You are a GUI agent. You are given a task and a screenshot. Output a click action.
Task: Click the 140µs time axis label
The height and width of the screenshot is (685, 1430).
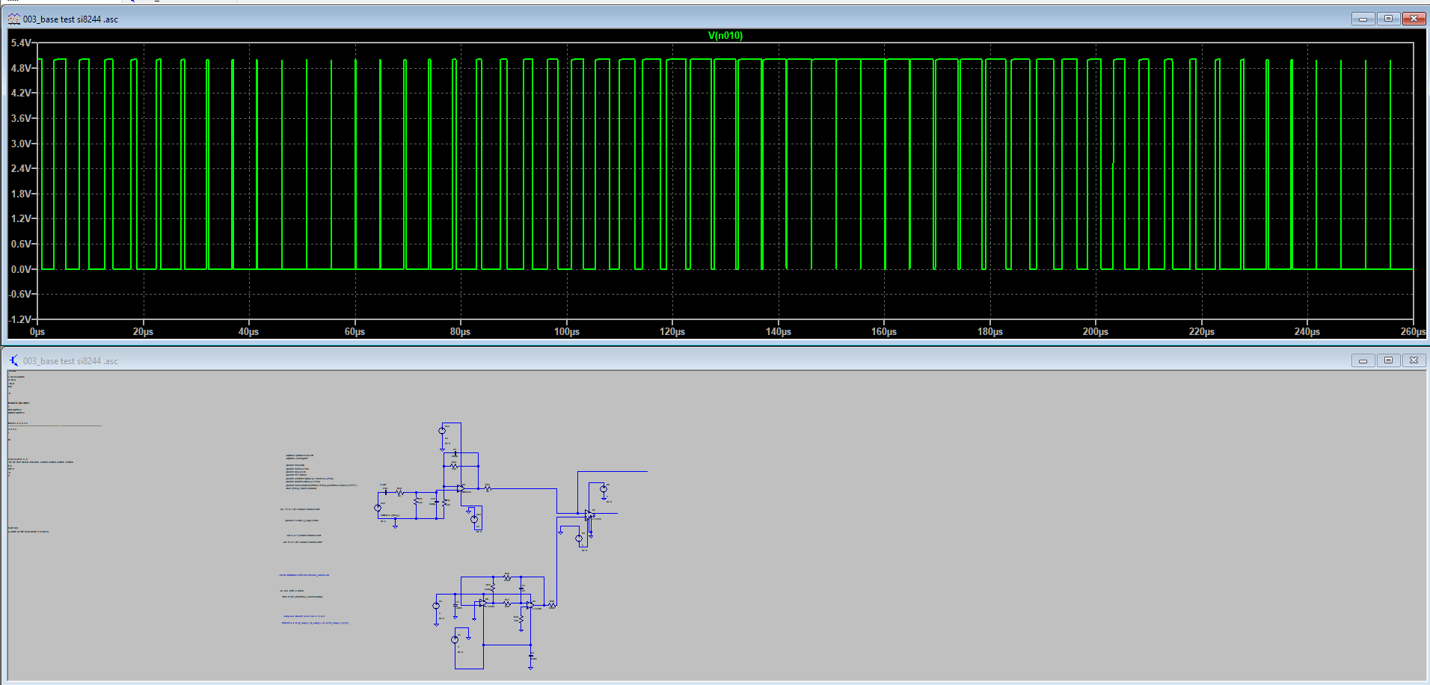coord(779,331)
